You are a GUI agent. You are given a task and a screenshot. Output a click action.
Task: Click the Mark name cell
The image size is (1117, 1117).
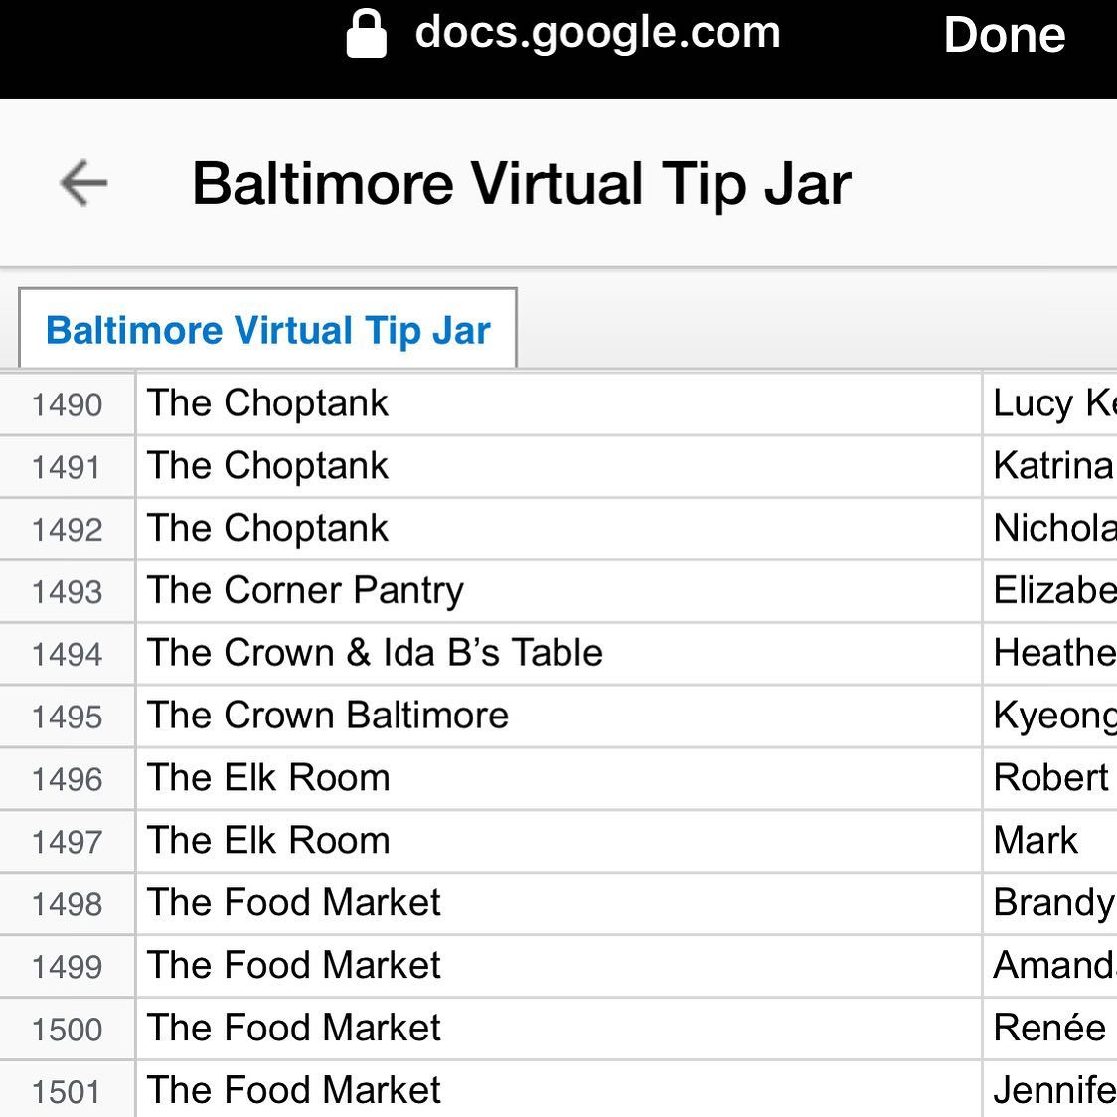click(x=1050, y=842)
